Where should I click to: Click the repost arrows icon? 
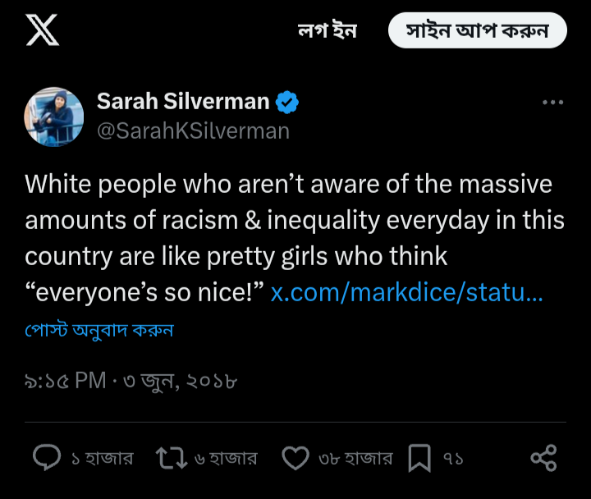[x=172, y=458]
